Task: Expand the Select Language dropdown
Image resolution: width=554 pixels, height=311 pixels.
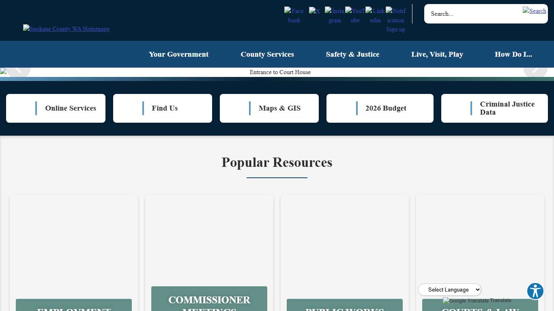Action: pos(449,290)
